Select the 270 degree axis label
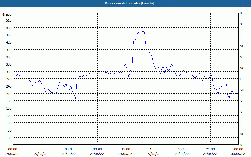 pos(9,79)
